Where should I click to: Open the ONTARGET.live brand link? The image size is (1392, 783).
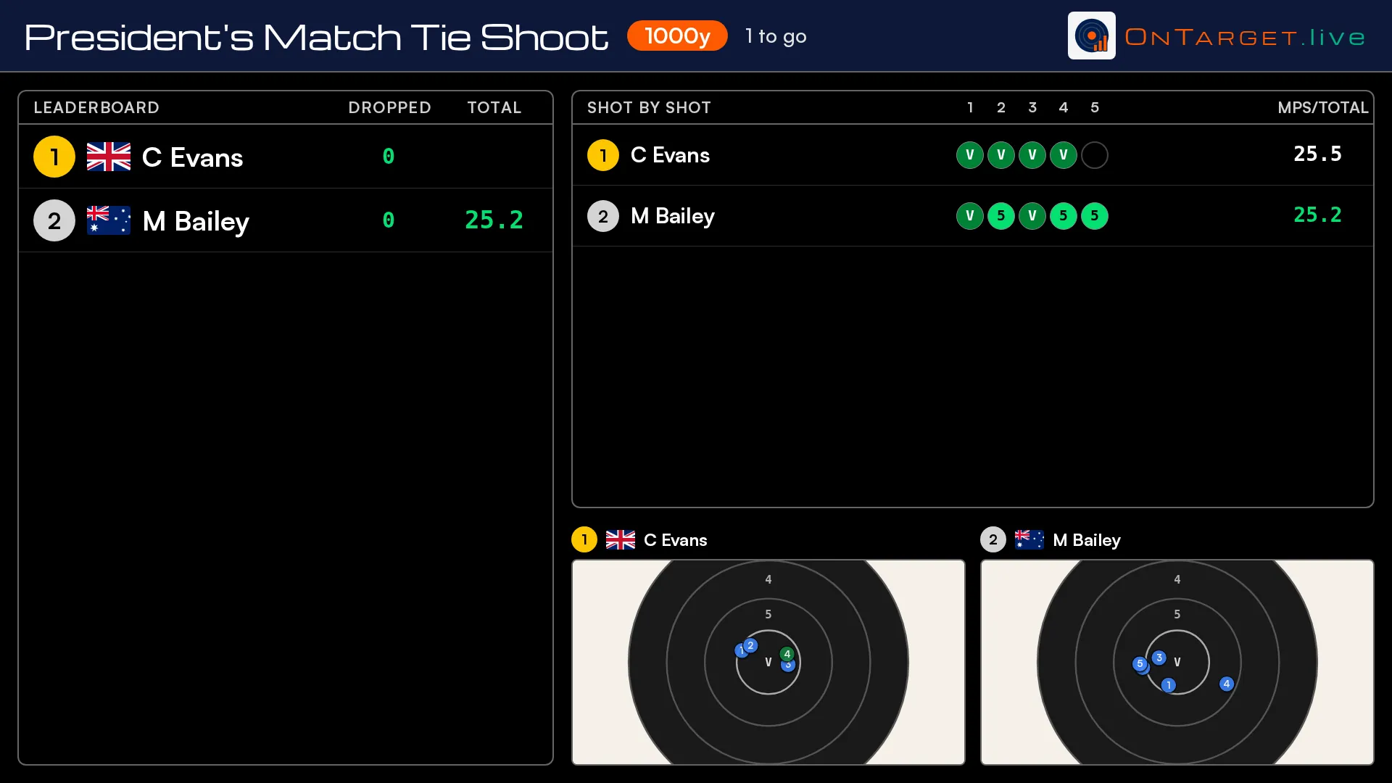click(1245, 37)
